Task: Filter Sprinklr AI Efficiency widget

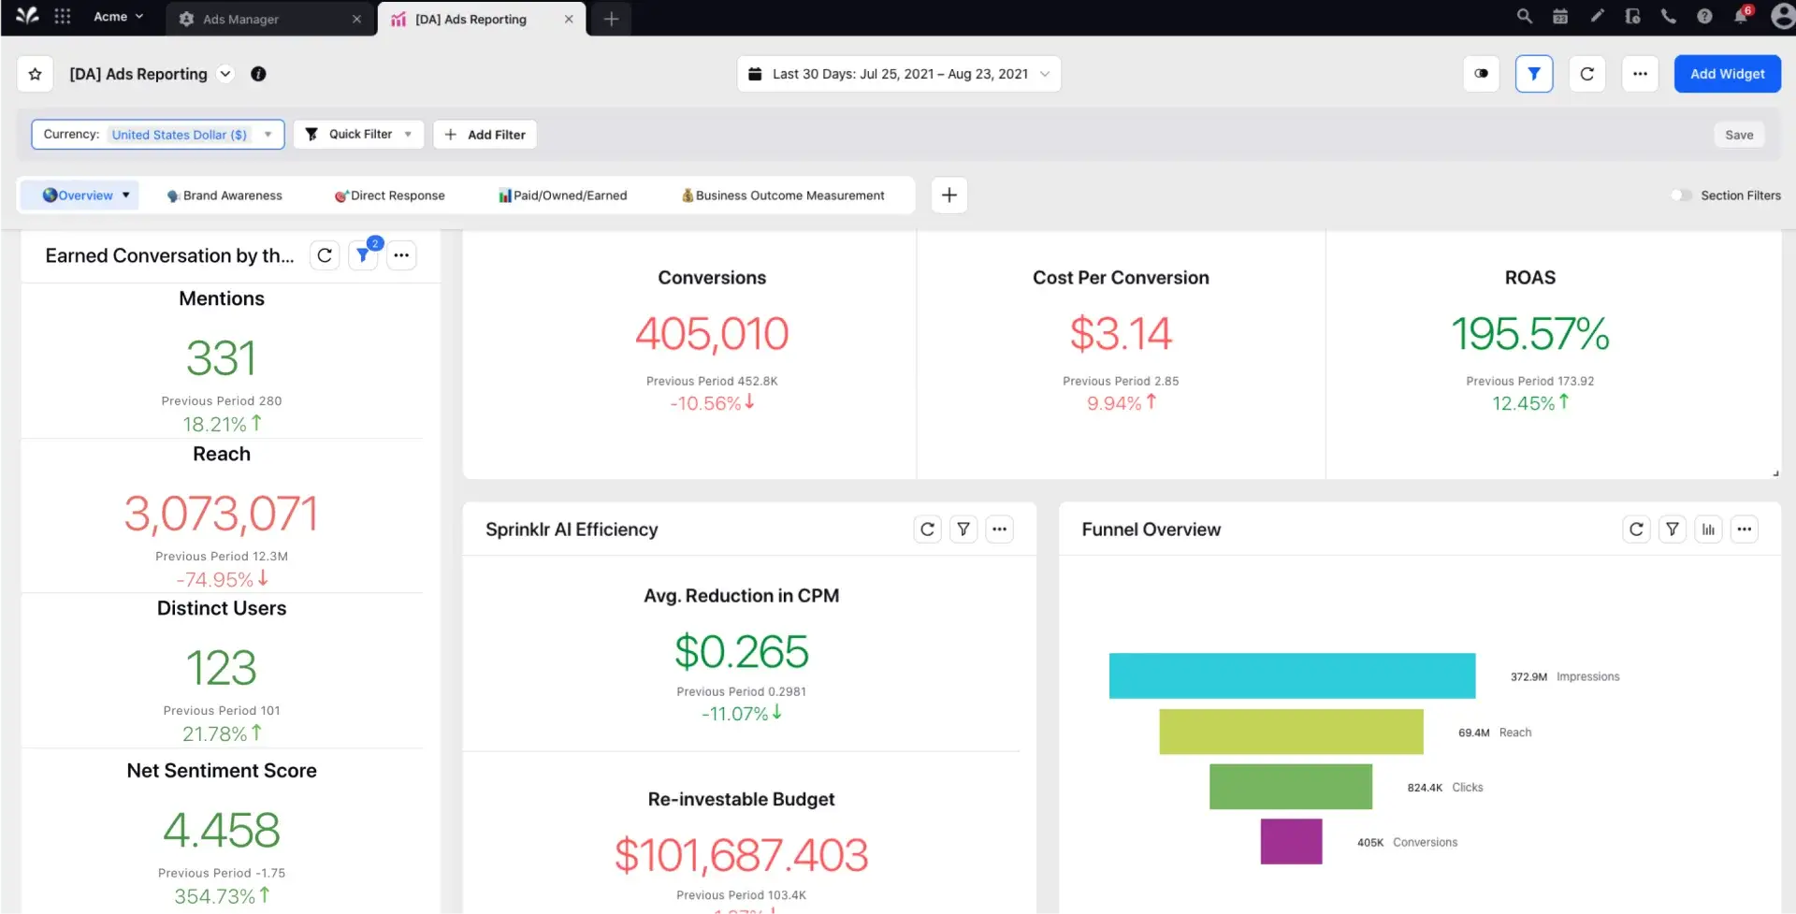Action: pyautogui.click(x=963, y=530)
